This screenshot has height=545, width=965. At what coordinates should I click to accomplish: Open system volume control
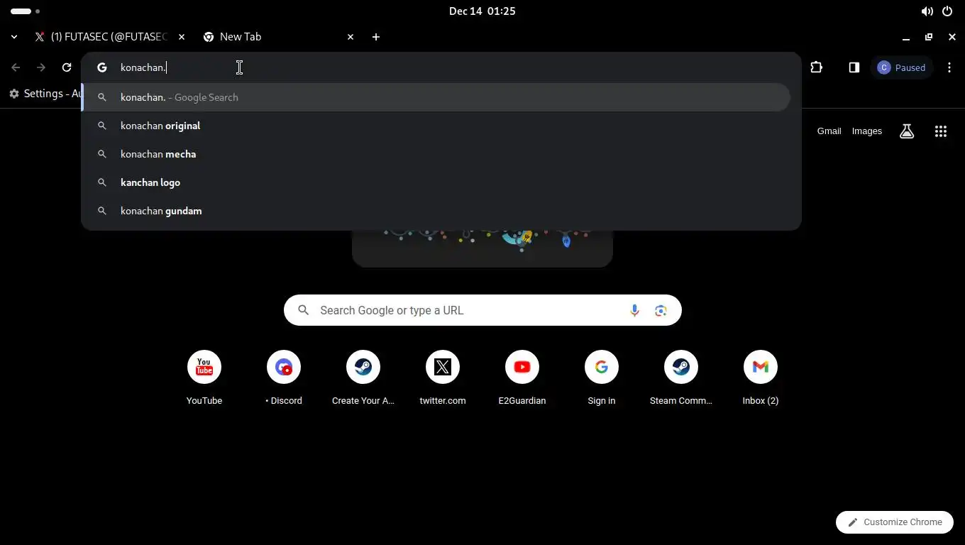(x=927, y=11)
